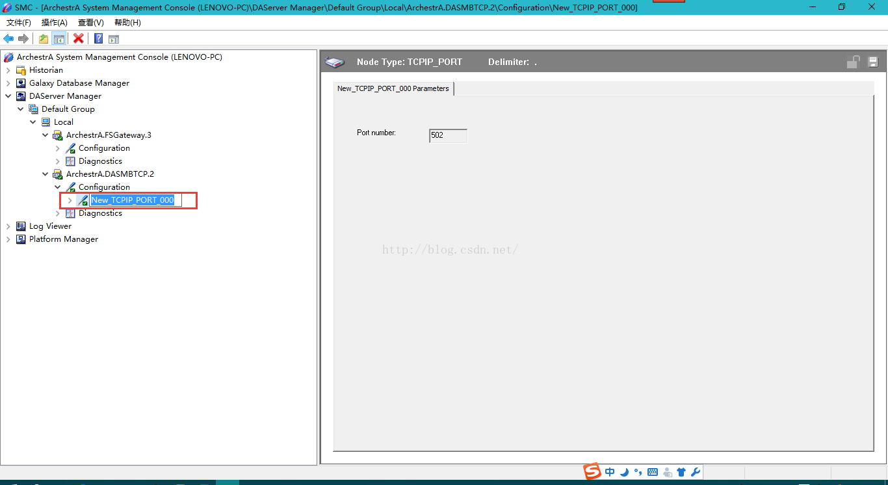The width and height of the screenshot is (888, 485).
Task: Click the Galaxy Database Manager icon
Action: point(21,83)
